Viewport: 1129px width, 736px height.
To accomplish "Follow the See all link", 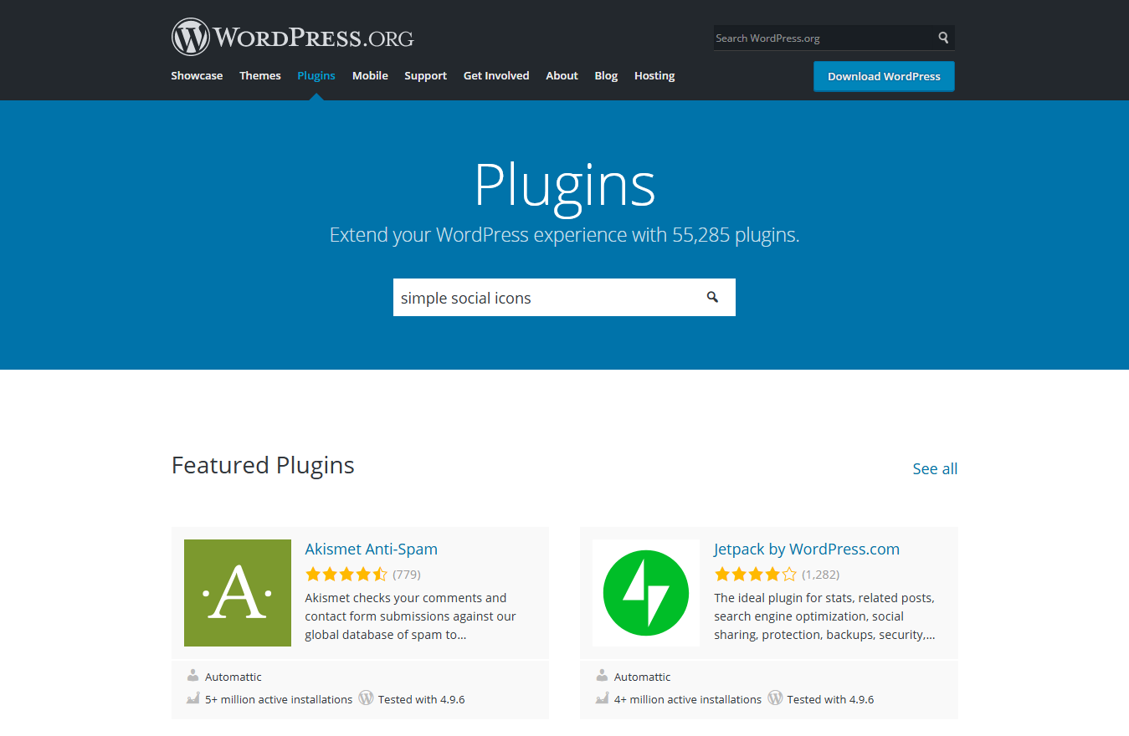I will [935, 468].
